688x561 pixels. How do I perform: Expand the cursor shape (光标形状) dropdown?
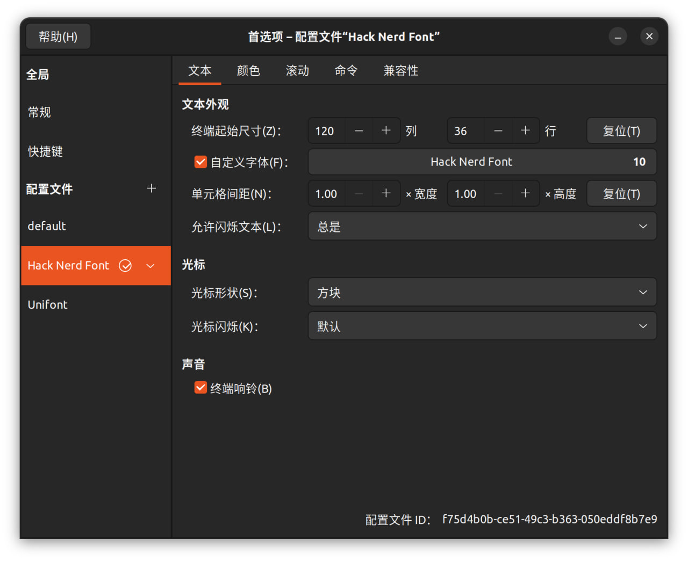click(482, 293)
